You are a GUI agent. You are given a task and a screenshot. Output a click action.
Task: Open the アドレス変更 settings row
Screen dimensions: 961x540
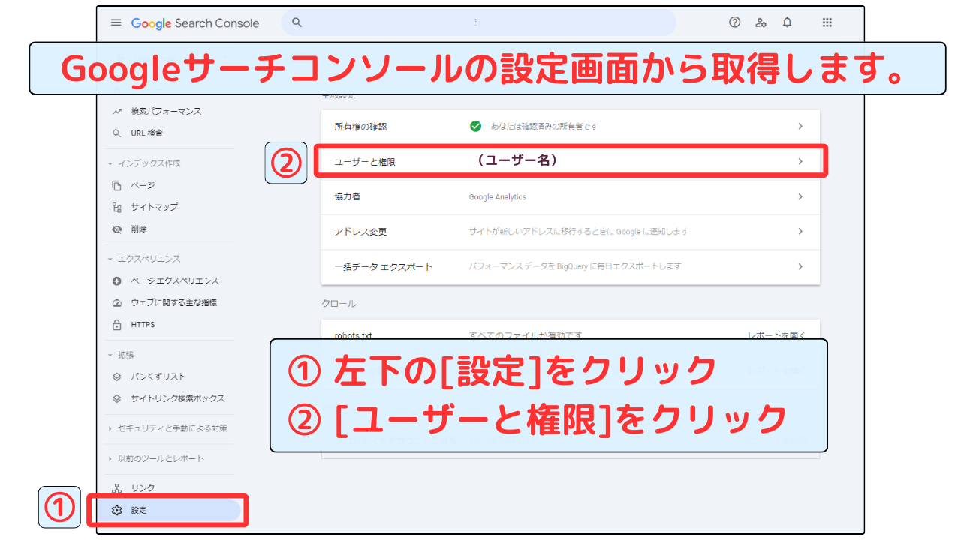(x=571, y=232)
